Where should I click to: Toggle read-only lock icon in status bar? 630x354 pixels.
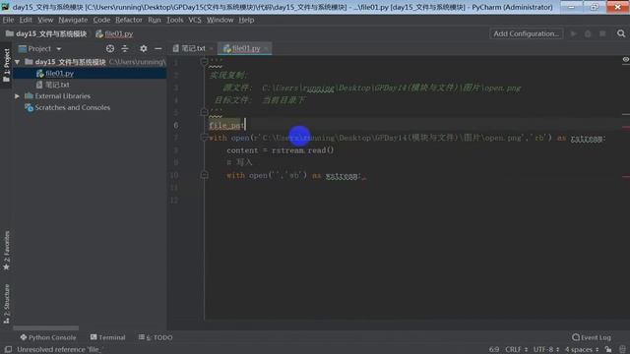pyautogui.click(x=608, y=350)
